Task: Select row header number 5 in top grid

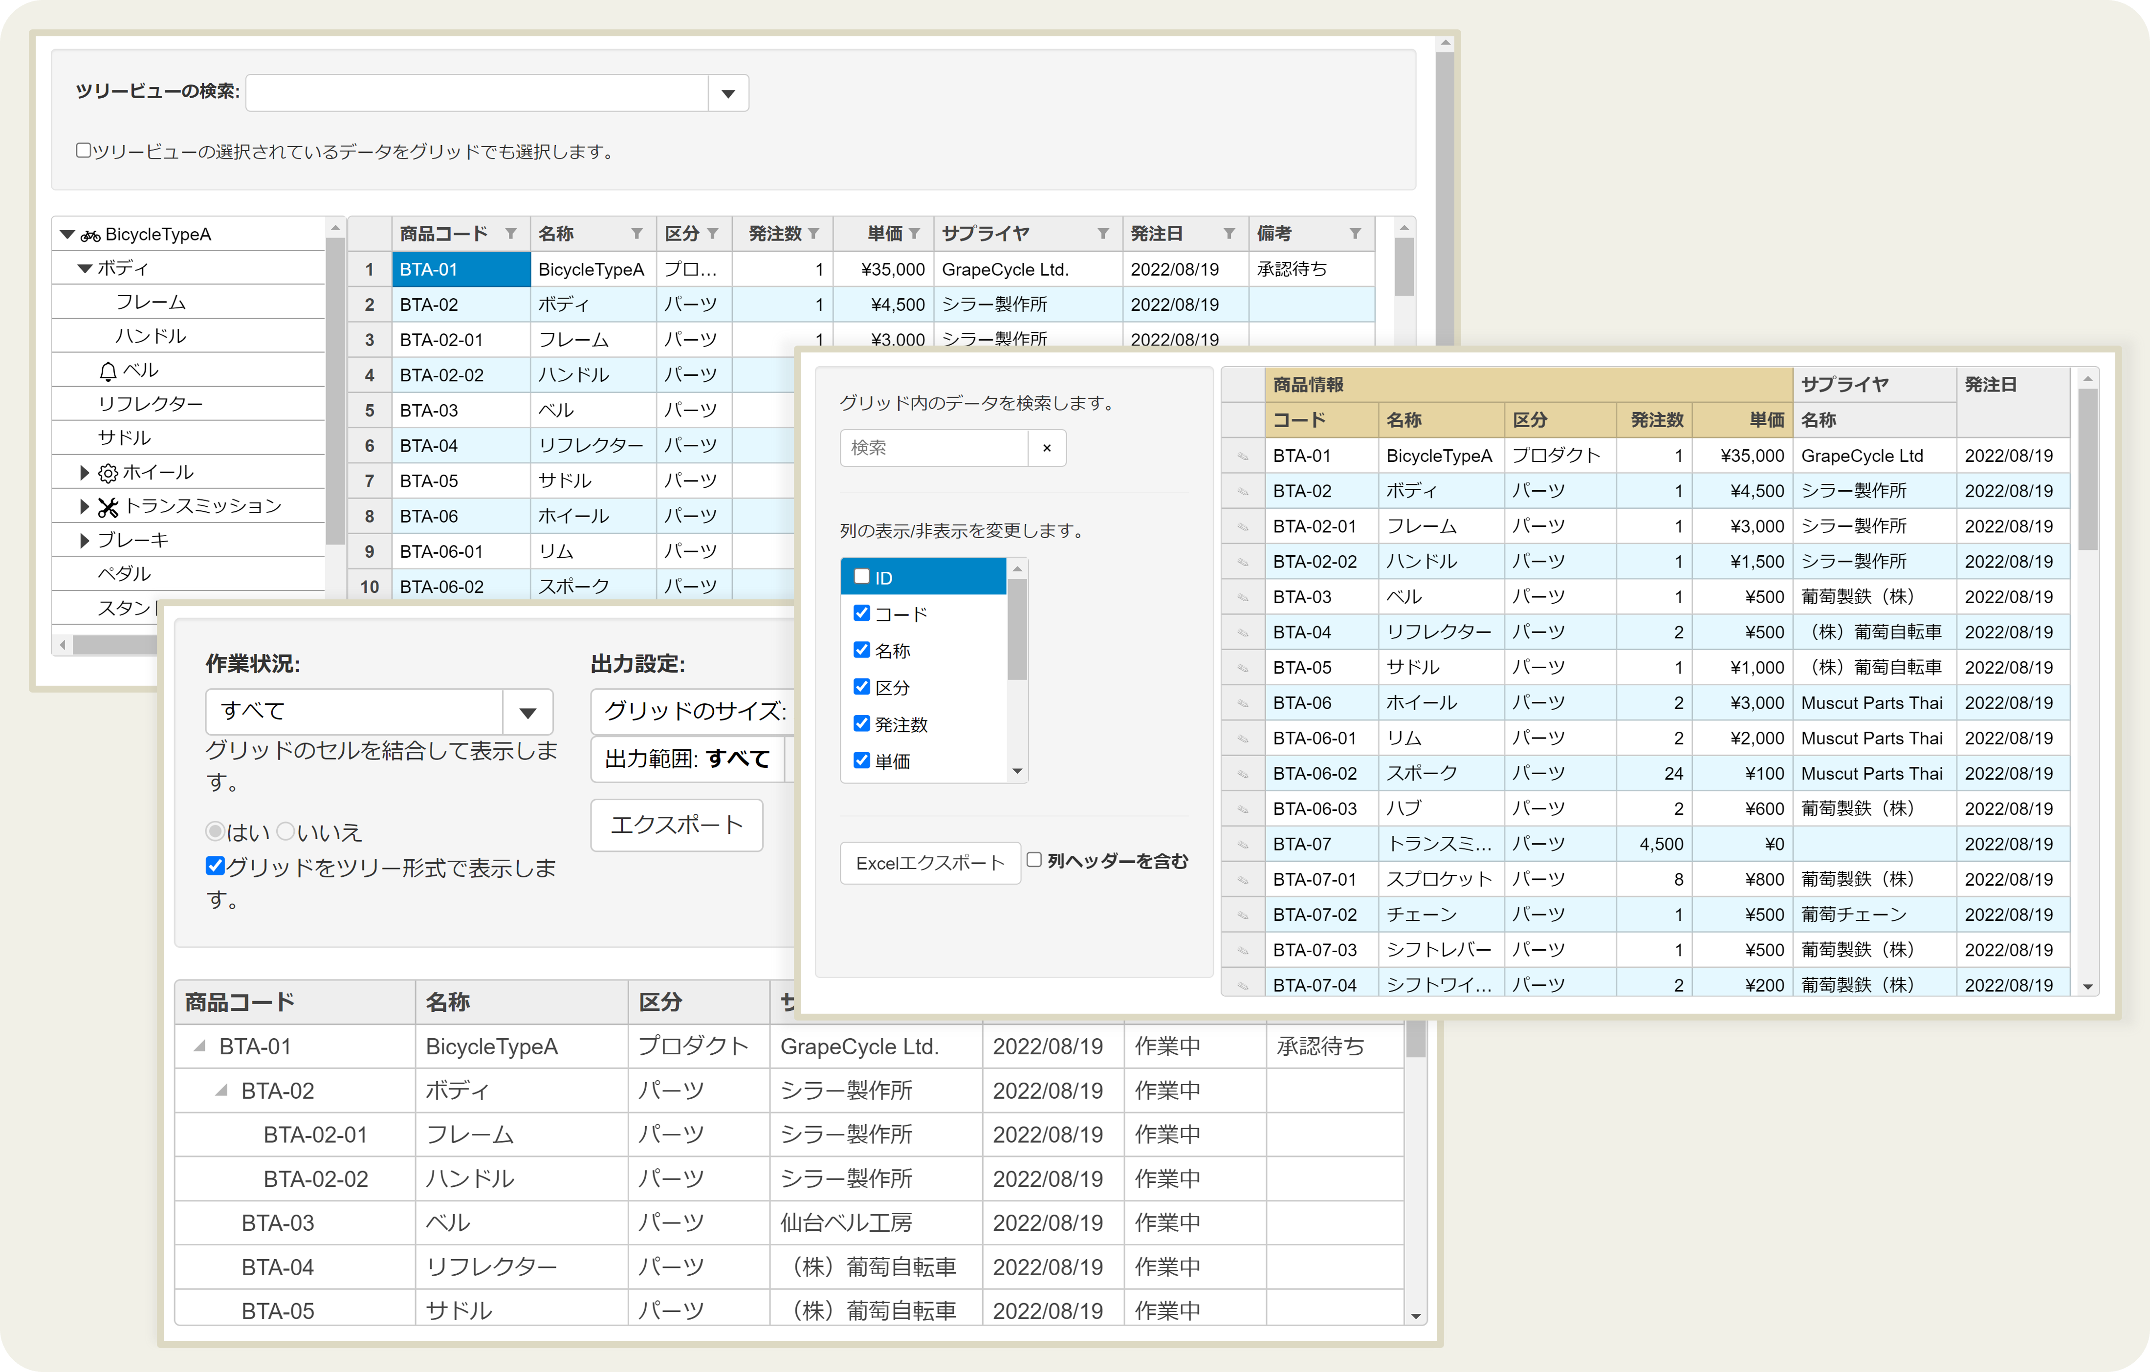Action: point(370,411)
